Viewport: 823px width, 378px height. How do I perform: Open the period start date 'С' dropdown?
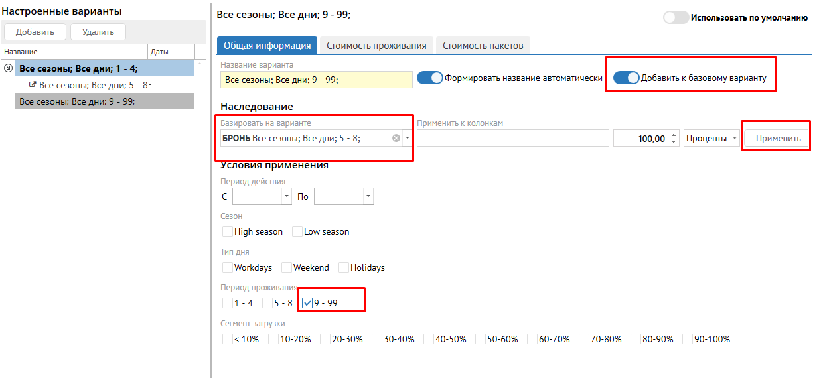tap(287, 196)
